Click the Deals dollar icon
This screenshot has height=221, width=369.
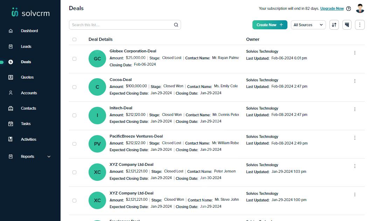point(11,62)
